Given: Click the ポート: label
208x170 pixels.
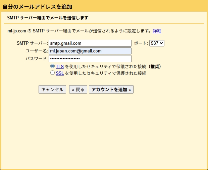Looking at the screenshot, I should pyautogui.click(x=141, y=43).
